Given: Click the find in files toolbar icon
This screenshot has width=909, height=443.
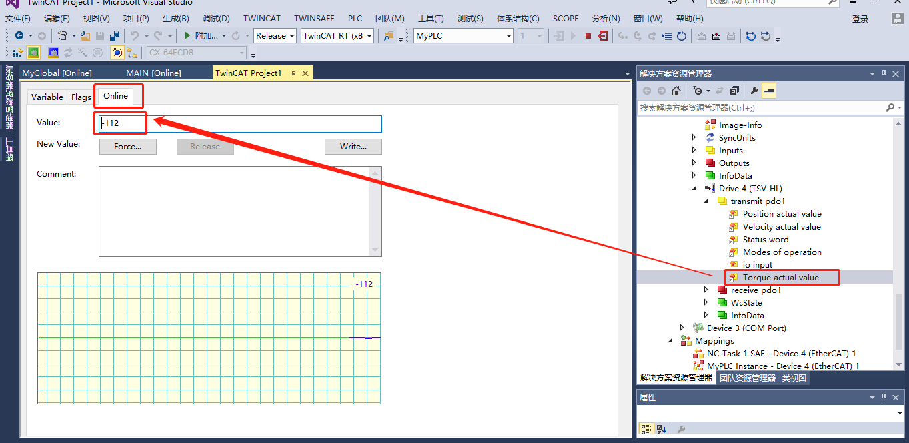Looking at the screenshot, I should [x=389, y=36].
